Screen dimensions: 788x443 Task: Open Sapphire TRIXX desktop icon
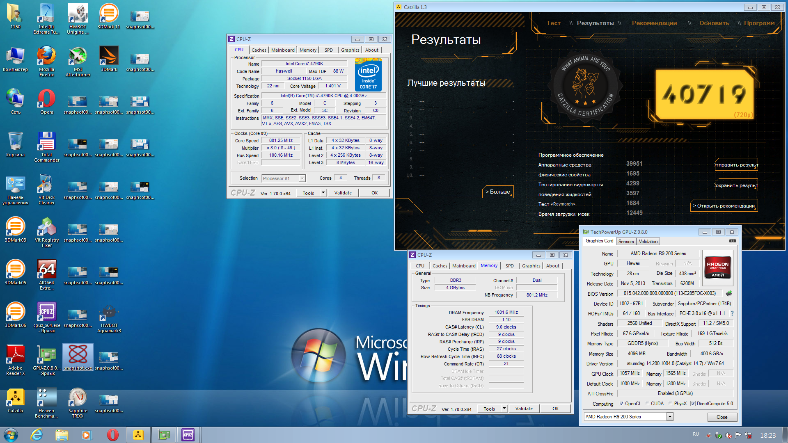(x=78, y=402)
